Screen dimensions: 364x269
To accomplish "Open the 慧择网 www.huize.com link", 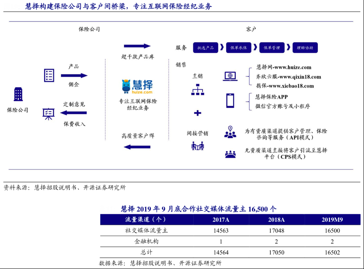I will coord(283,67).
